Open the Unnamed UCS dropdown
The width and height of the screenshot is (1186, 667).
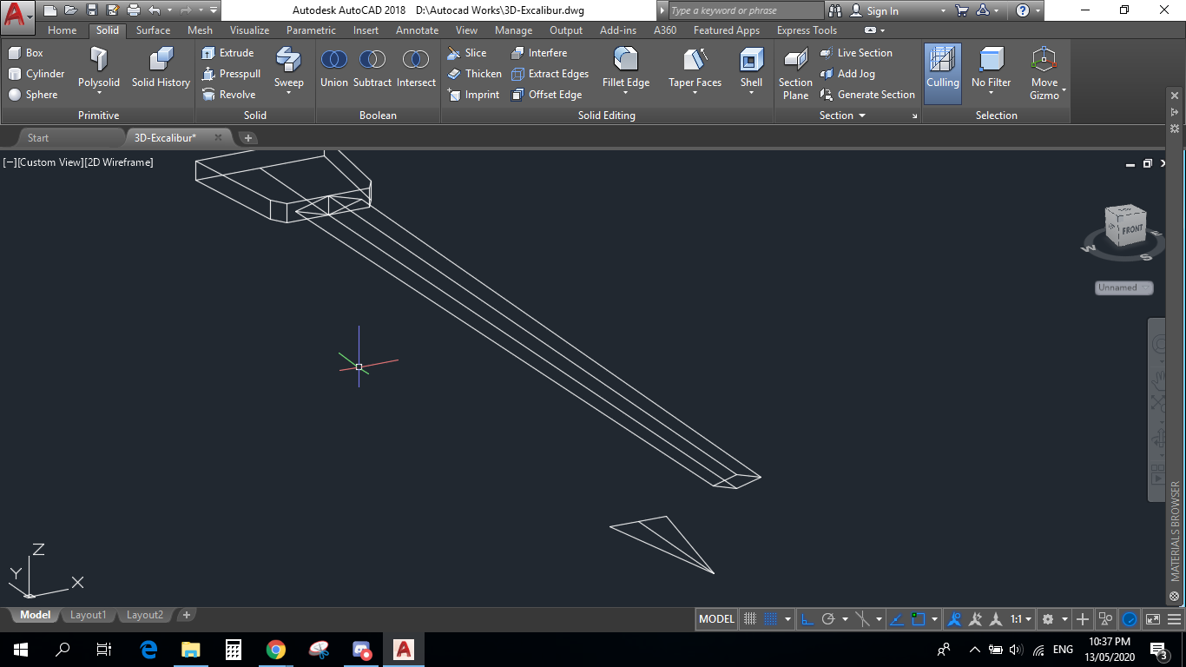pos(1123,287)
